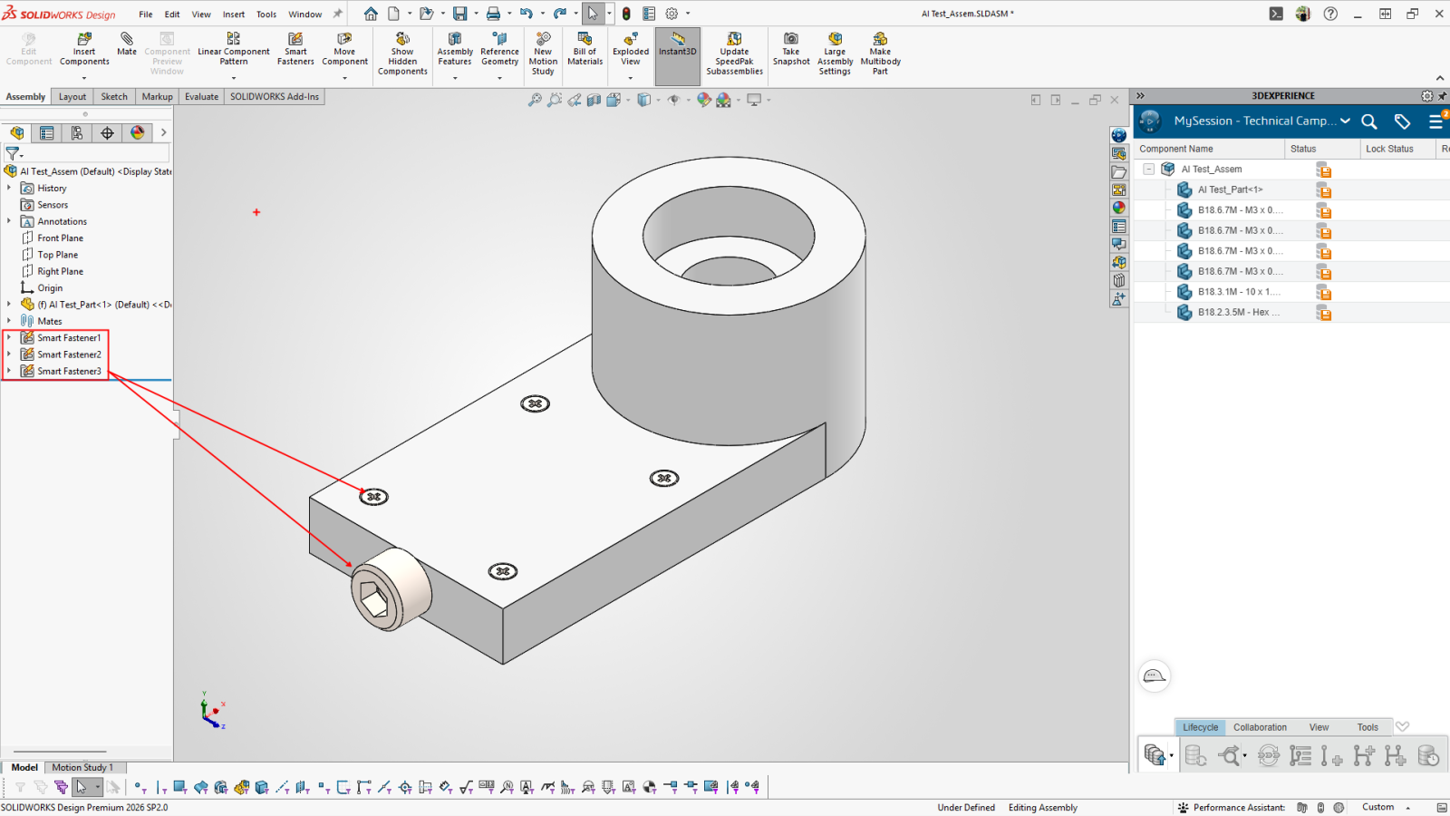Open the Take Snapshot tool
Viewport: 1450px width, 816px height.
click(791, 49)
